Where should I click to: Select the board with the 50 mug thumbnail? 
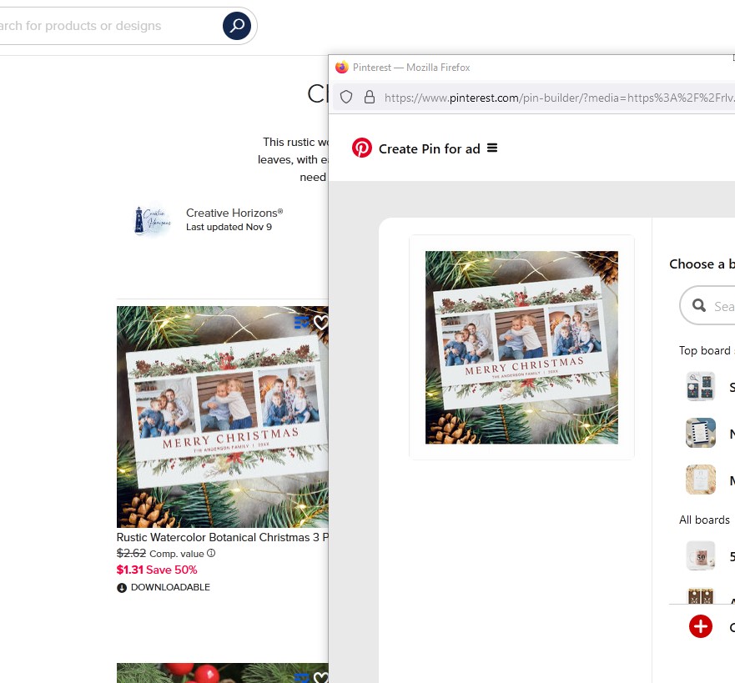coord(701,556)
